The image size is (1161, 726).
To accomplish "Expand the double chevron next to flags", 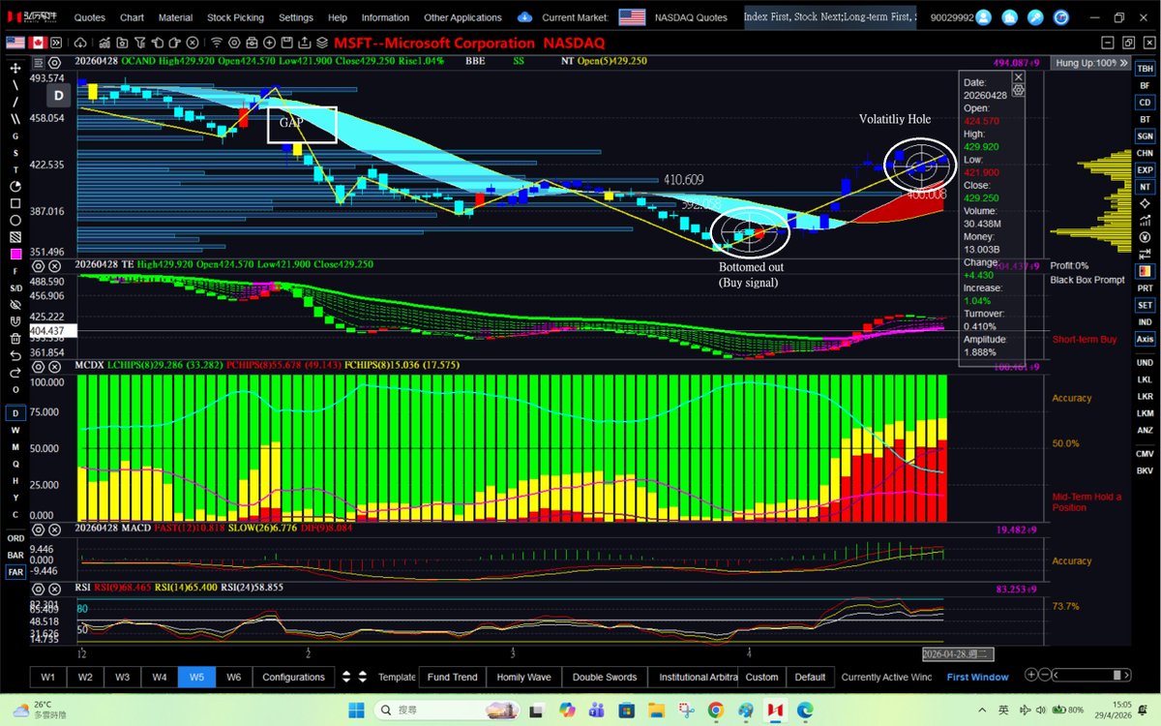I will tap(58, 43).
